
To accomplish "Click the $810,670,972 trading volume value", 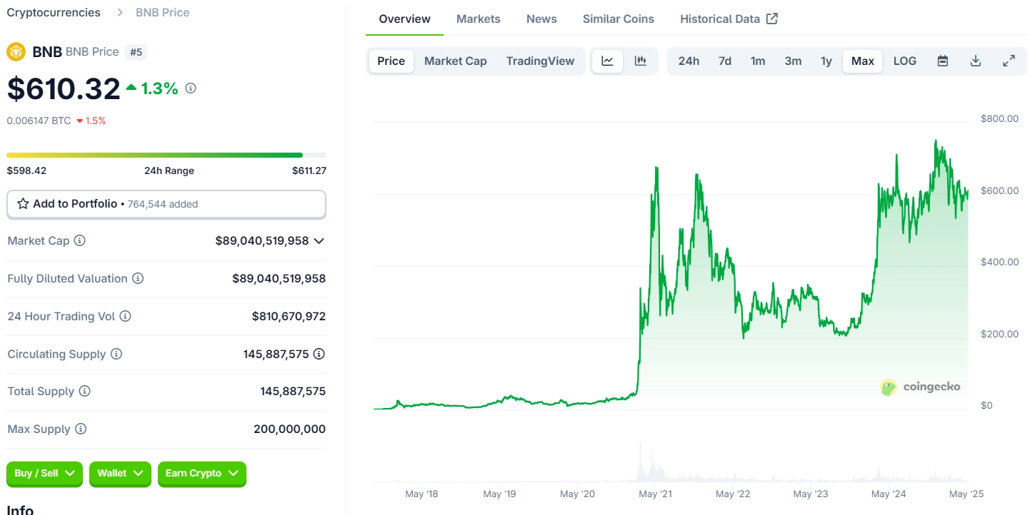I will (x=289, y=316).
